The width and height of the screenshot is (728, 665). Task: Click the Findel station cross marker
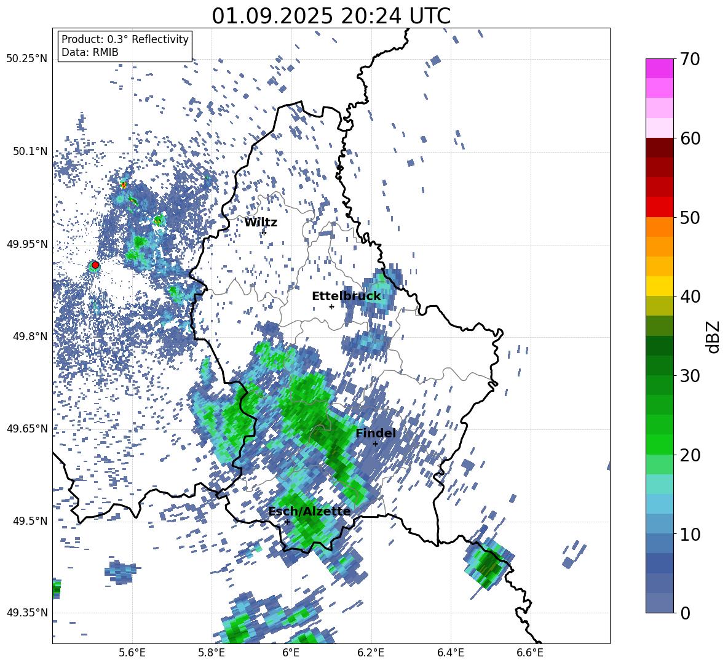click(375, 444)
